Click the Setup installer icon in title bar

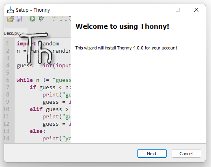11,10
